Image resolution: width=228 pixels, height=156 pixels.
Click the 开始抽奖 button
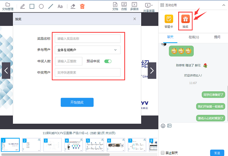pos(77,102)
